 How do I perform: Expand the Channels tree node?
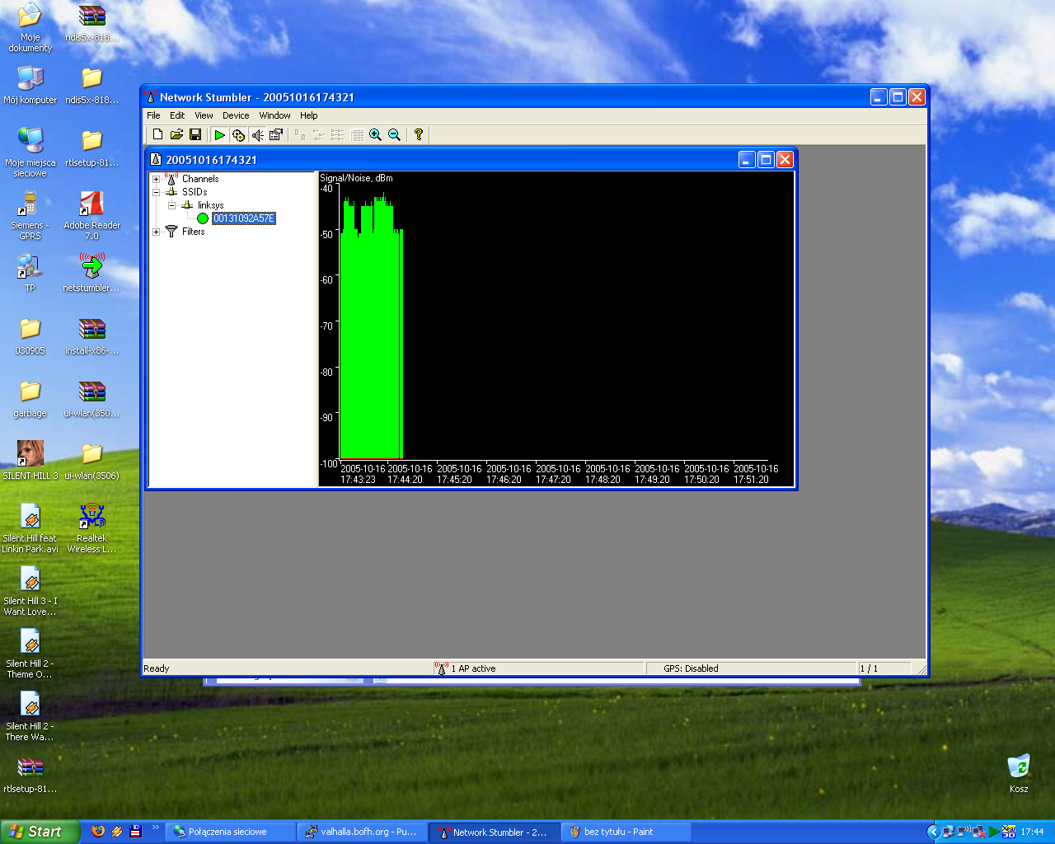[x=156, y=179]
